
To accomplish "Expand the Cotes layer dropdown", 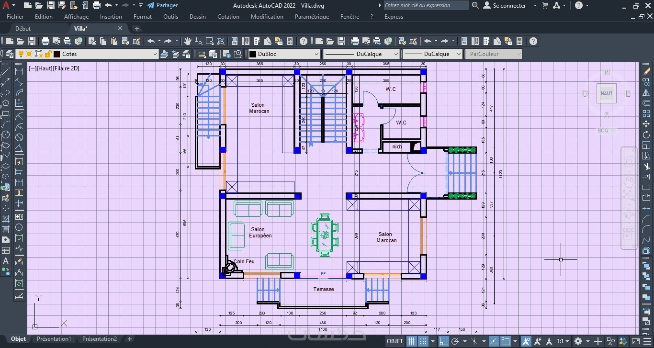I will point(155,54).
